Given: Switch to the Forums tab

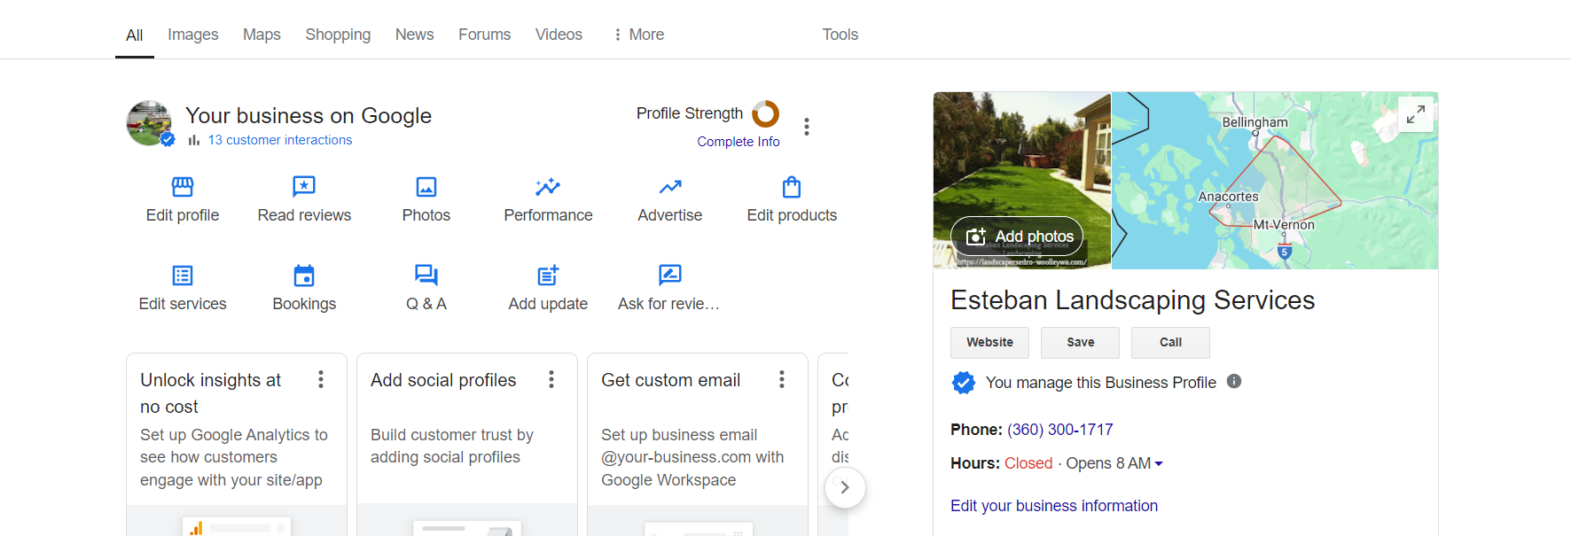Looking at the screenshot, I should tap(484, 35).
